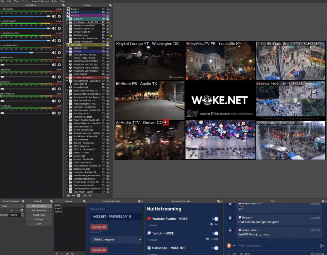Click the Stop Streaming button

tap(39, 206)
